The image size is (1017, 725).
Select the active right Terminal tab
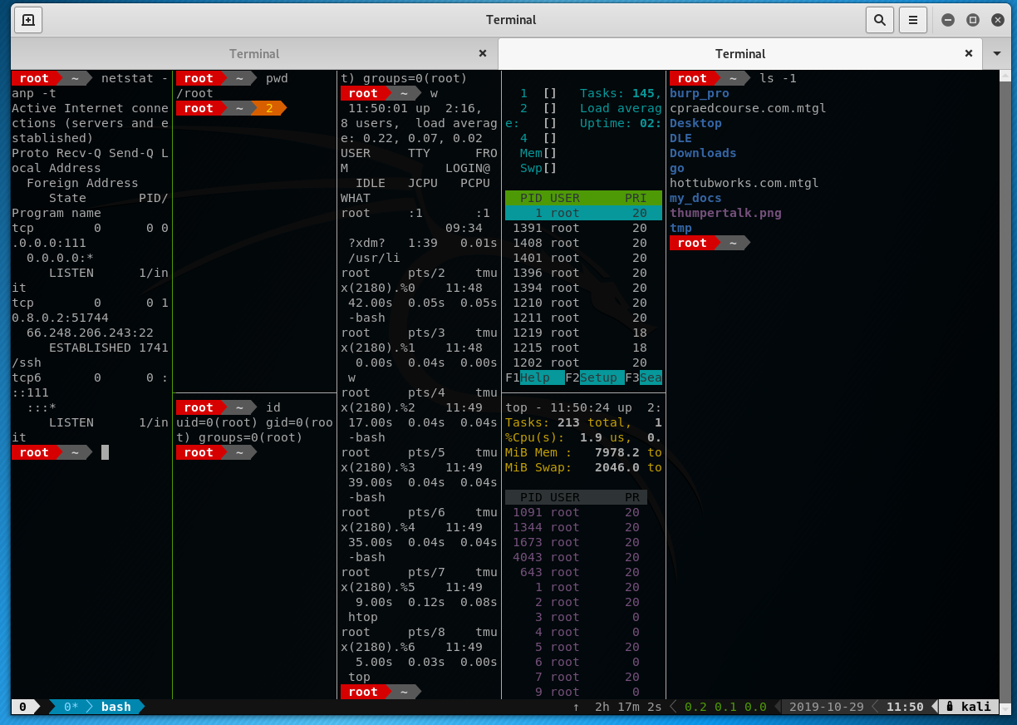point(739,53)
